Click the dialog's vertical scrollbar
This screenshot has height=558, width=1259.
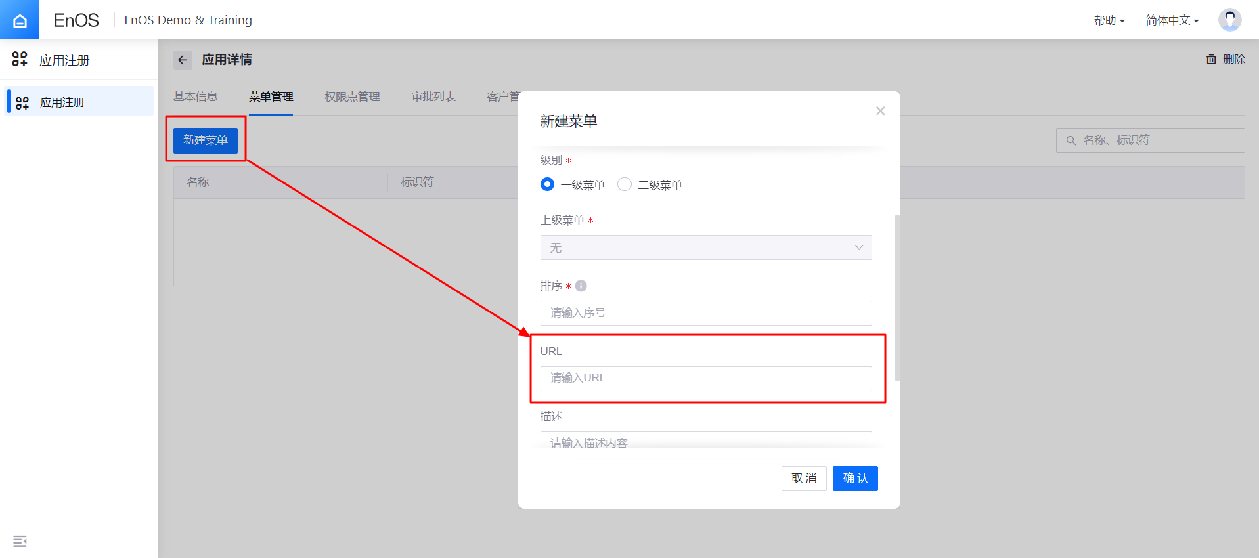pyautogui.click(x=897, y=297)
